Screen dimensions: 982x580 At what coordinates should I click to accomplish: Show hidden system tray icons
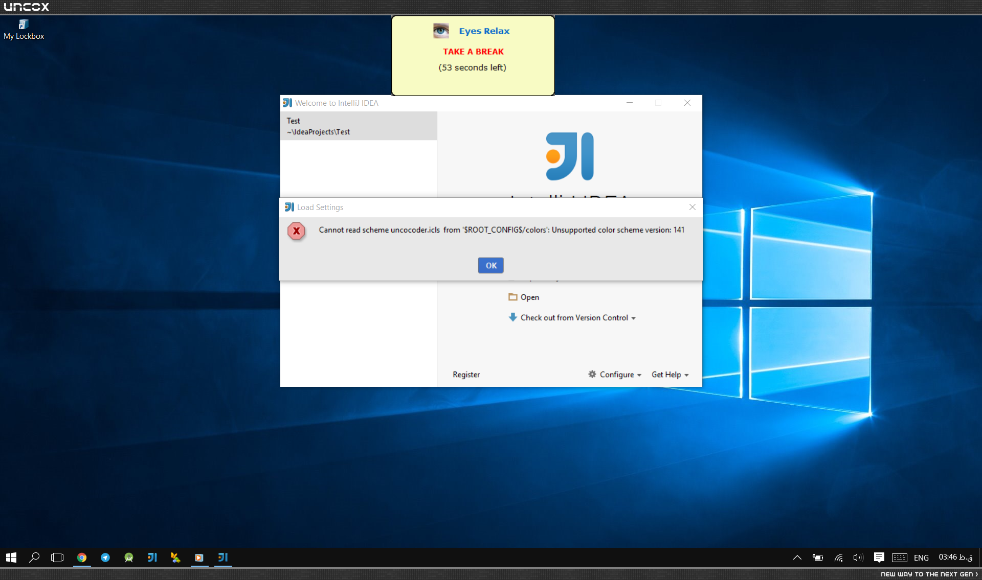(797, 558)
